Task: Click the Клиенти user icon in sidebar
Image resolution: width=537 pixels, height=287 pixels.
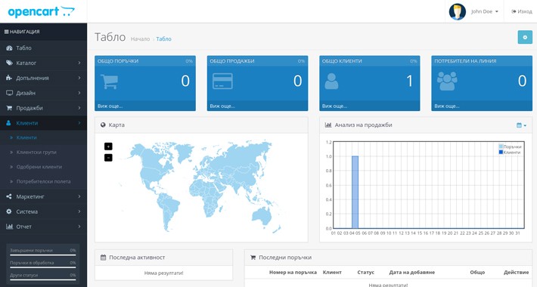Action: pos(9,123)
